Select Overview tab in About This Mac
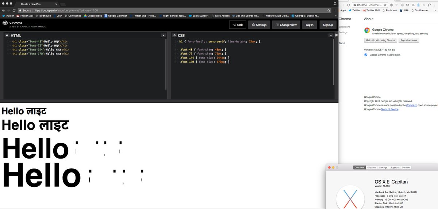This screenshot has width=438, height=209. [359, 167]
